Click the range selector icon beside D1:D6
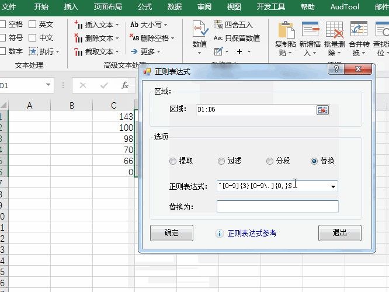This screenshot has width=389, height=292. (x=322, y=110)
